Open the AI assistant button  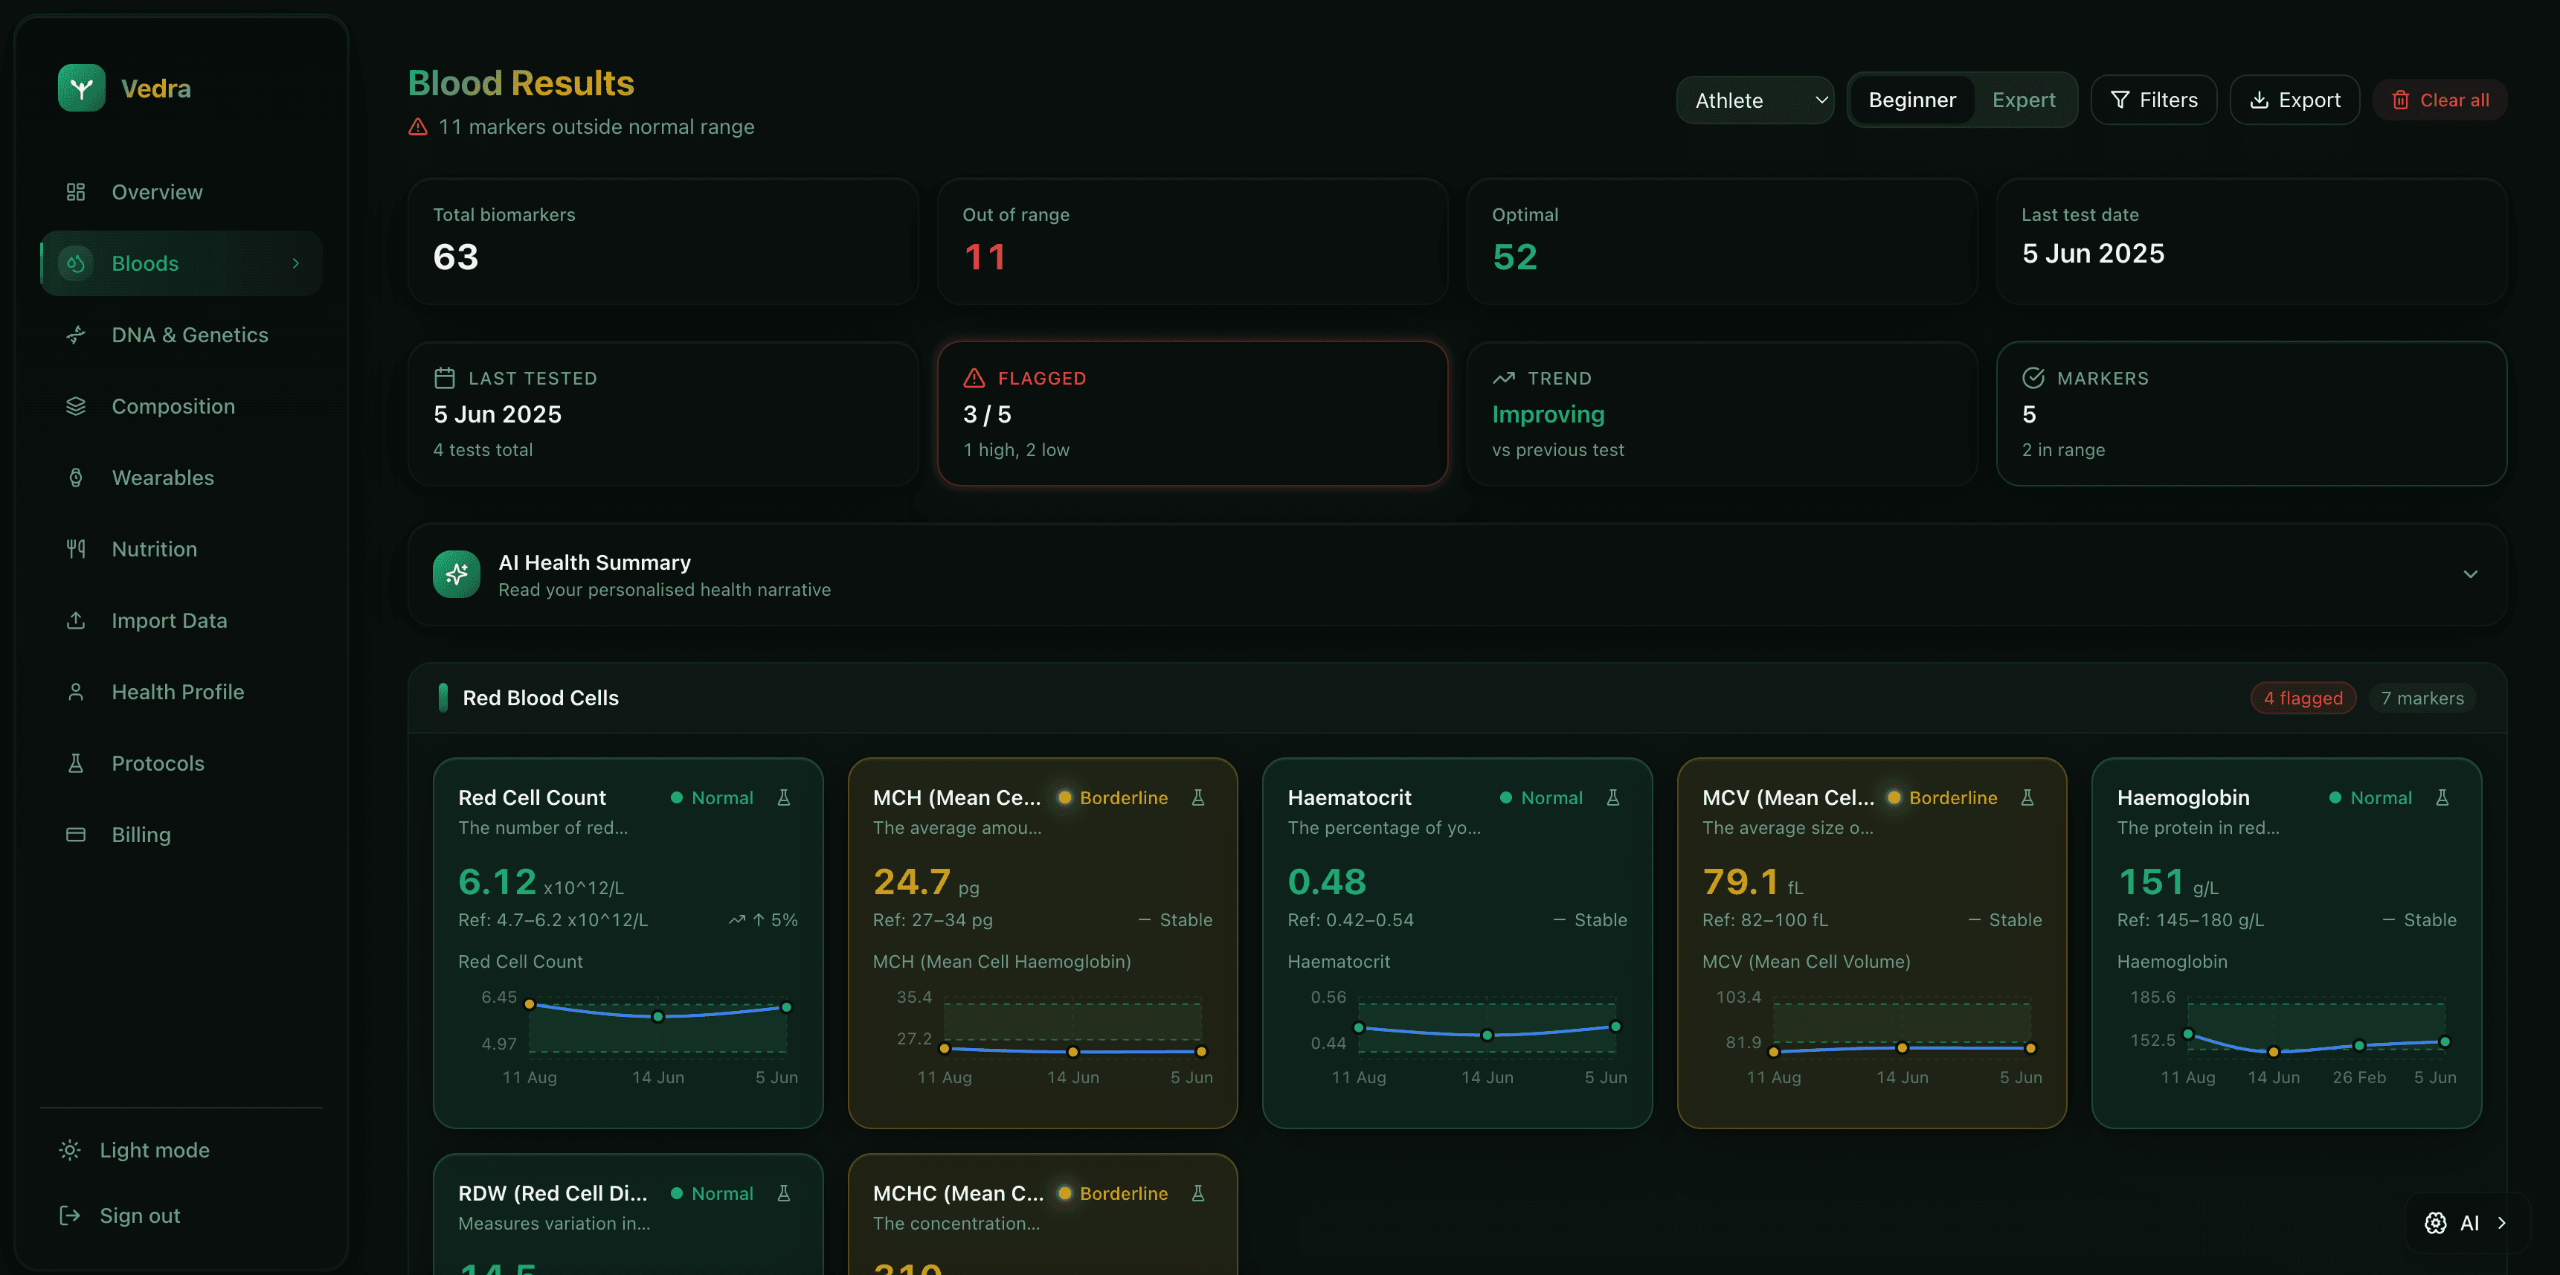click(2468, 1224)
